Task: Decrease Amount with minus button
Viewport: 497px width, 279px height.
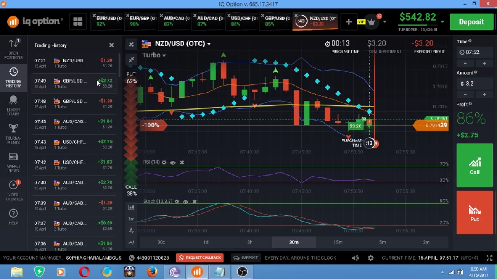Action: 465,95
